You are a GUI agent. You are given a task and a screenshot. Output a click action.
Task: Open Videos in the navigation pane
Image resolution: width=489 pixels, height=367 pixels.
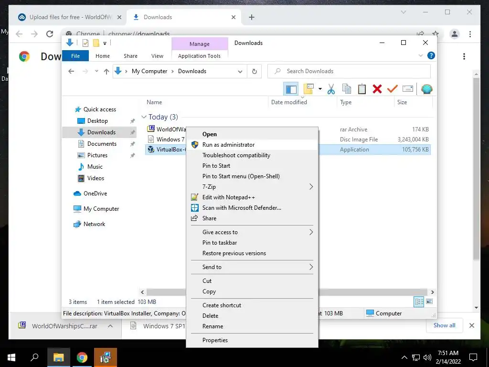96,179
